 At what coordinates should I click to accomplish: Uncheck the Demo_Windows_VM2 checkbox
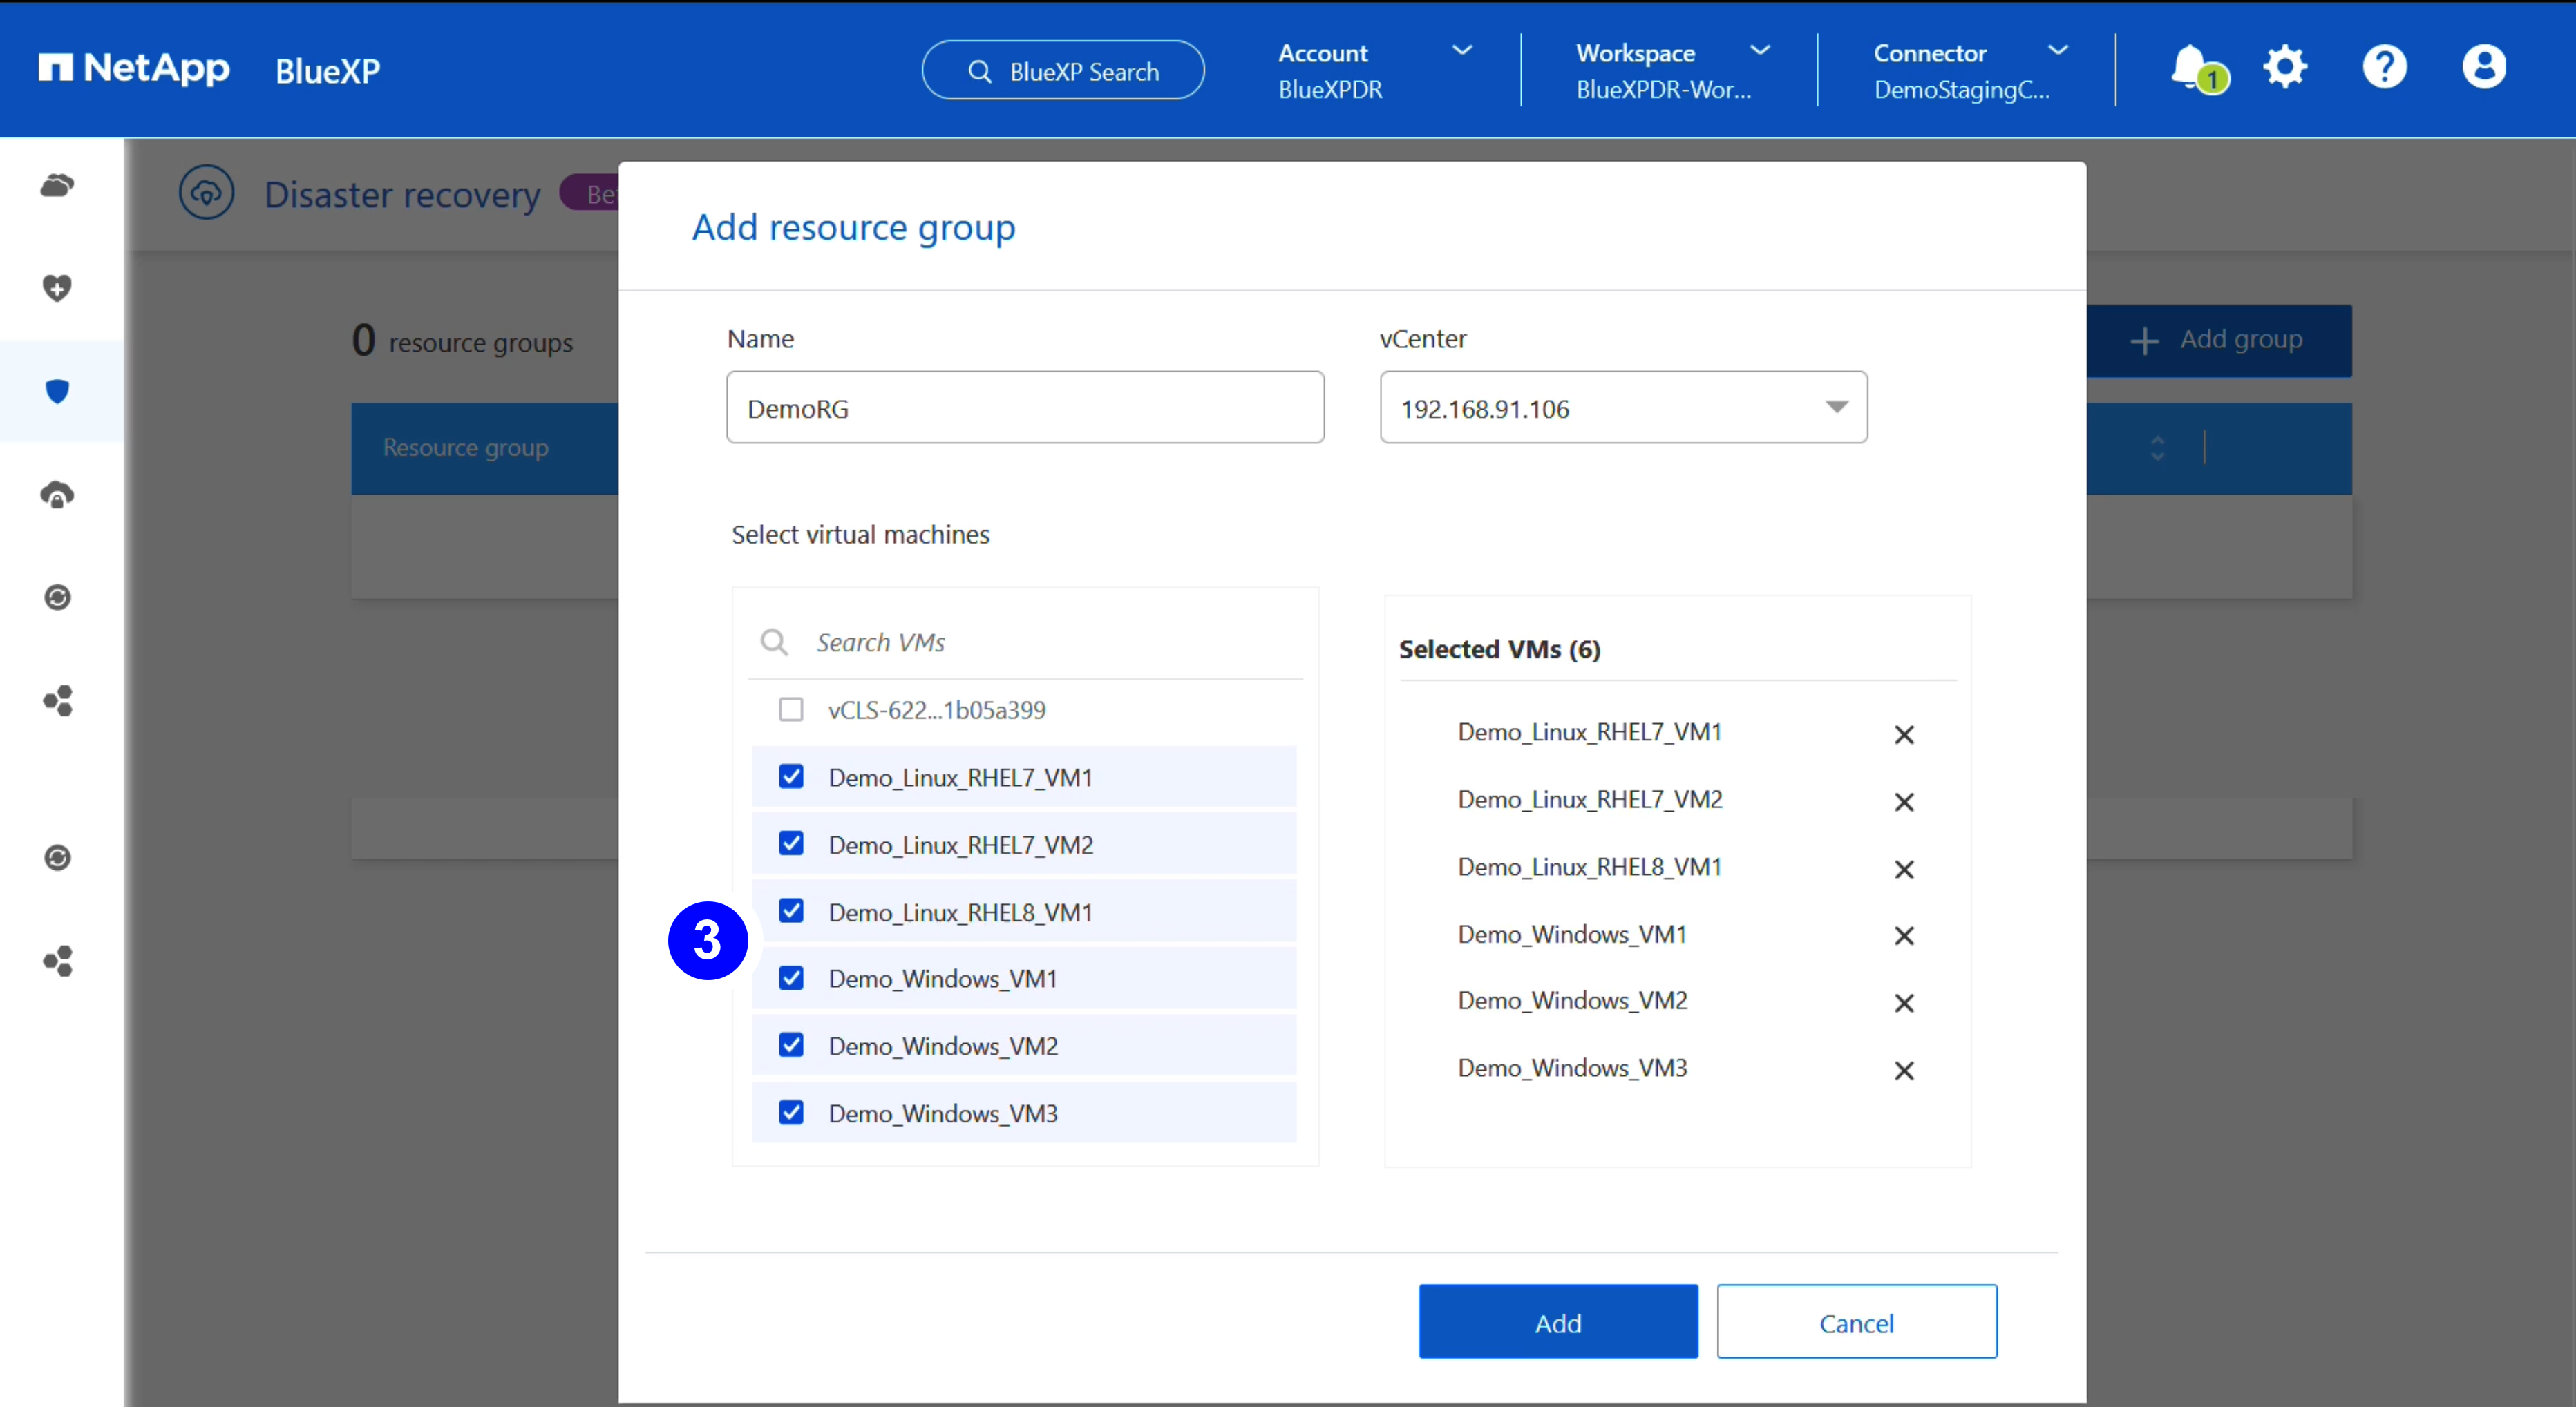pos(791,1045)
